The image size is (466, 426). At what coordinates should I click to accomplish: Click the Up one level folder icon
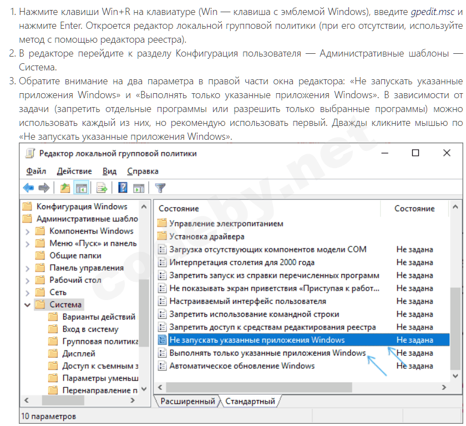65,188
